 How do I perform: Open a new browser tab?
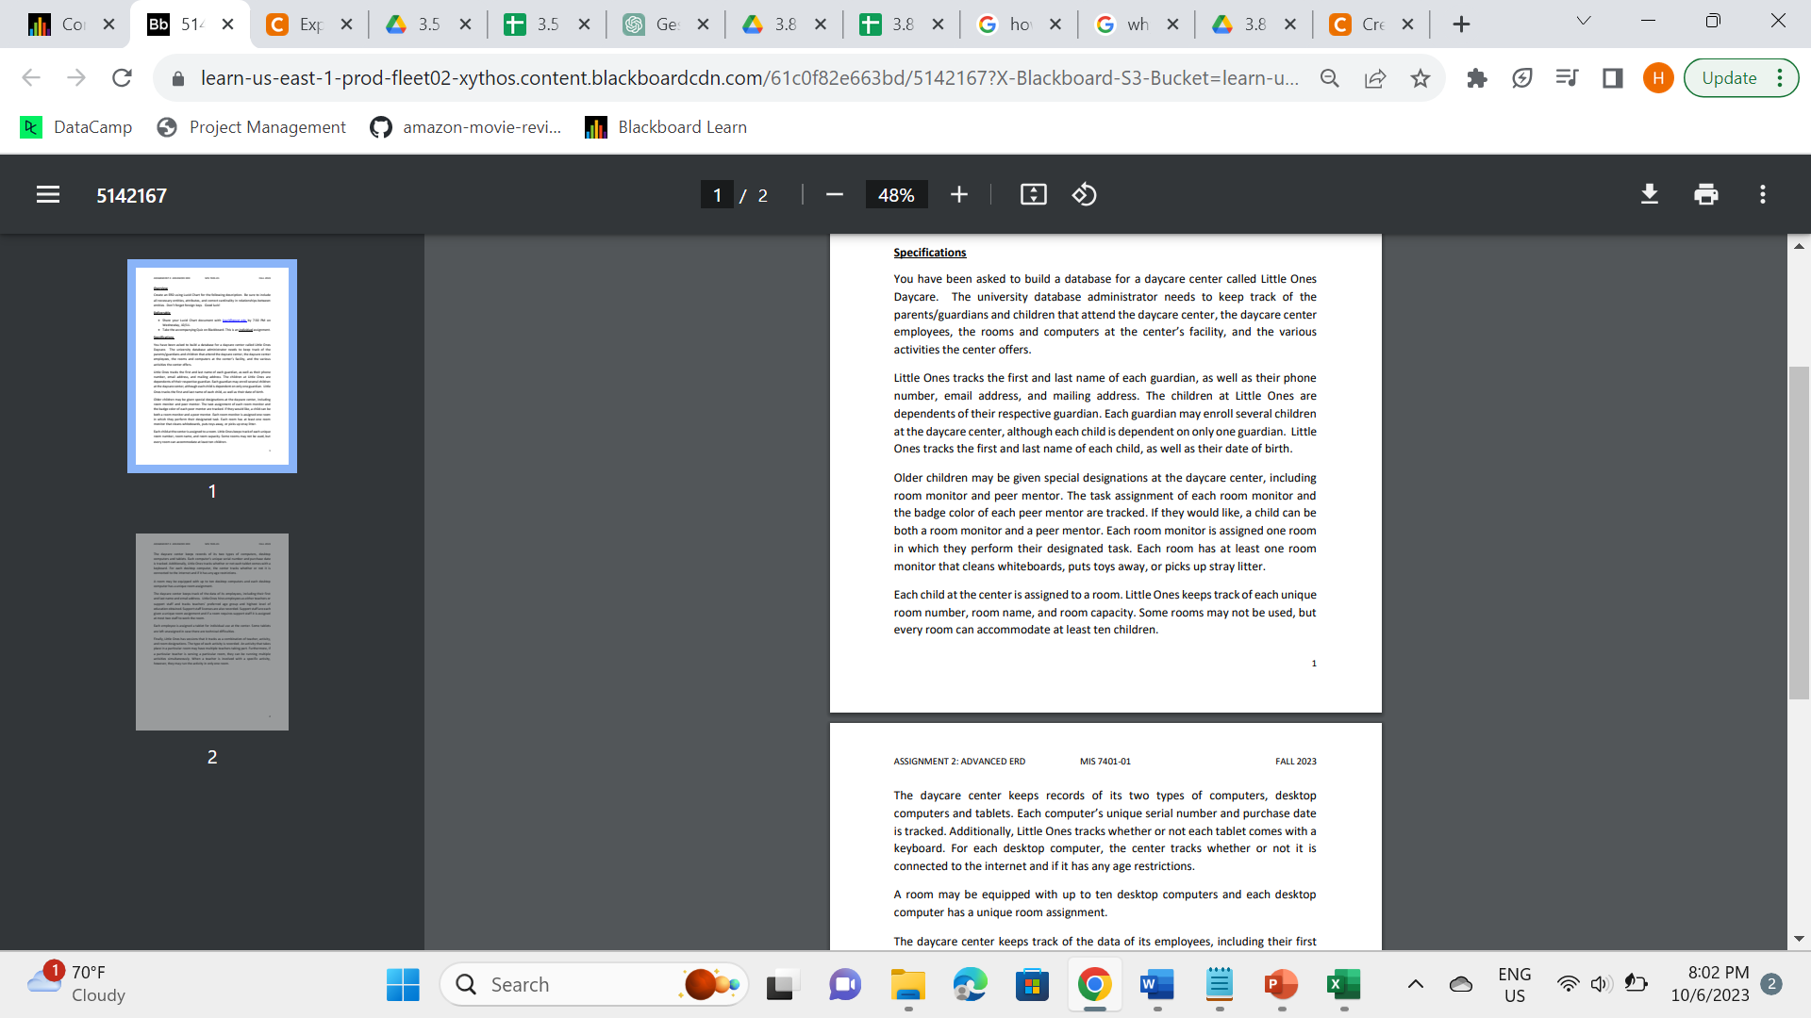click(x=1461, y=25)
